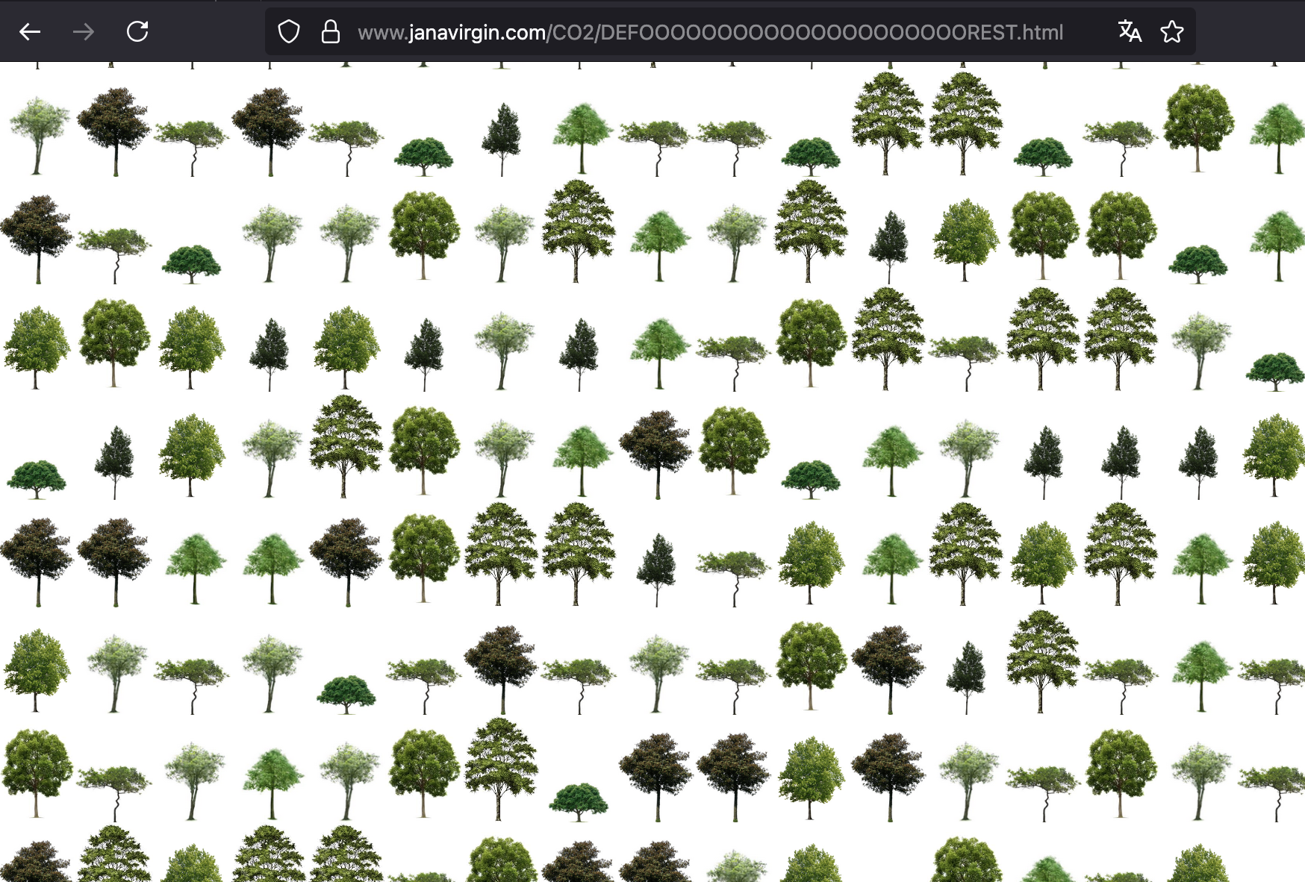
Task: Open the translate page icon
Action: click(x=1130, y=31)
